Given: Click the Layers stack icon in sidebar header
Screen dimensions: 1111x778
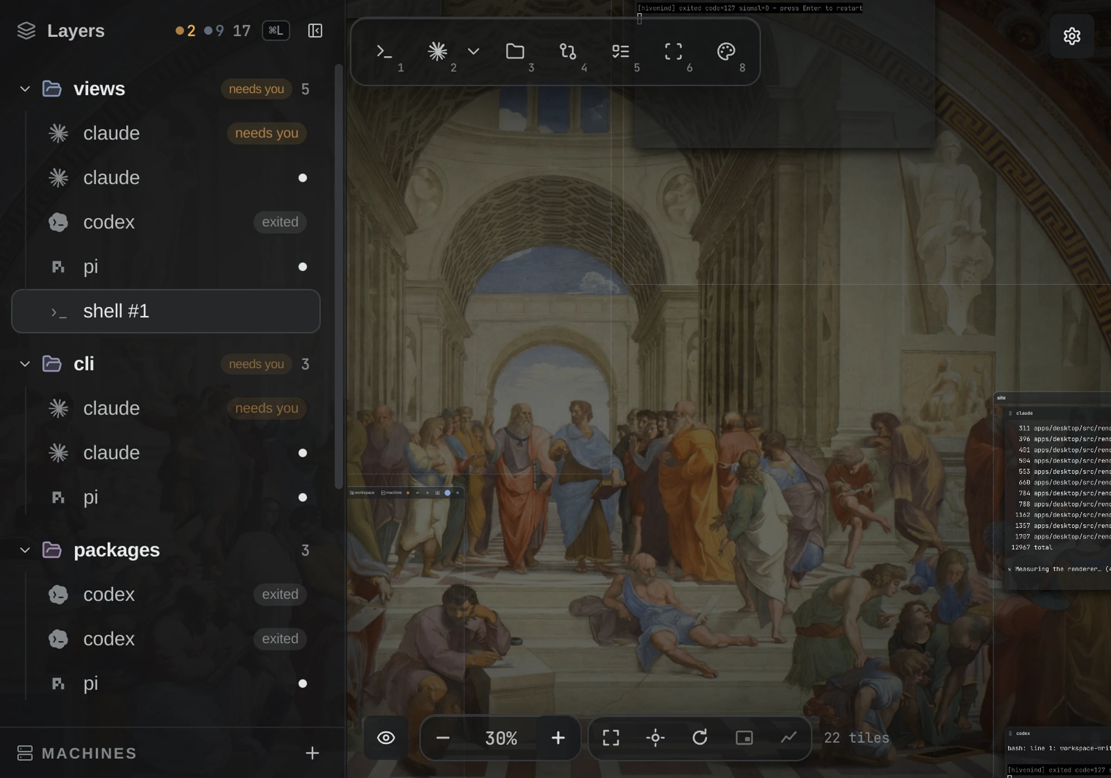Looking at the screenshot, I should (x=26, y=31).
